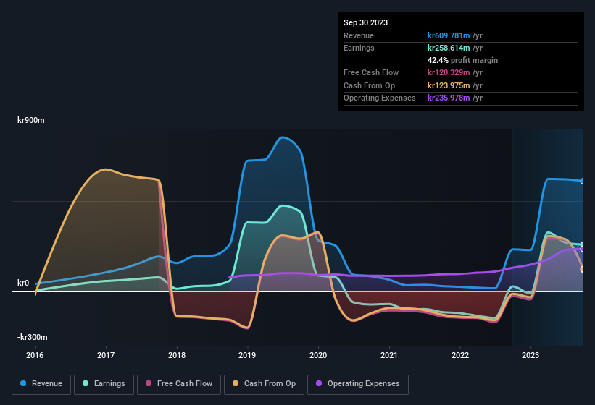This screenshot has height=405, width=595.
Task: Click the 2021 x-axis label
Action: tap(389, 355)
